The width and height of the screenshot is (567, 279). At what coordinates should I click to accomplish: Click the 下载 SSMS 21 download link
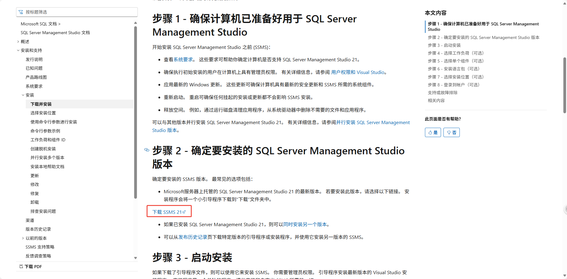coord(167,212)
